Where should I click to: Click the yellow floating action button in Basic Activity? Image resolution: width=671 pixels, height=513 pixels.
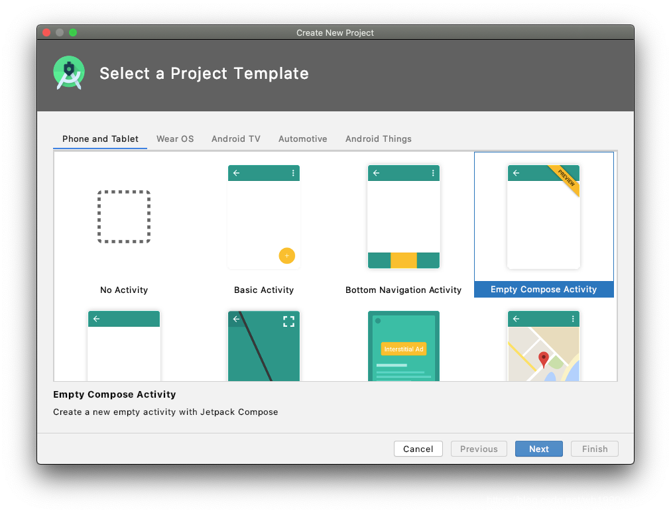click(286, 256)
